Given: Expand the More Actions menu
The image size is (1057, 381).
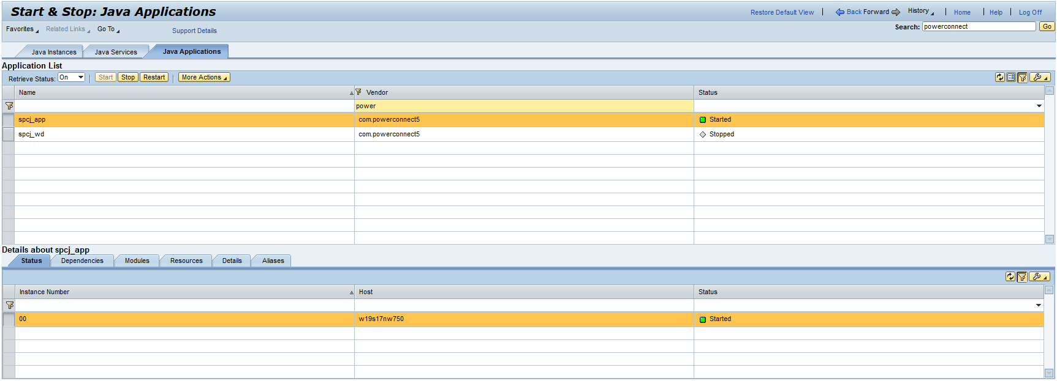Looking at the screenshot, I should click(205, 78).
